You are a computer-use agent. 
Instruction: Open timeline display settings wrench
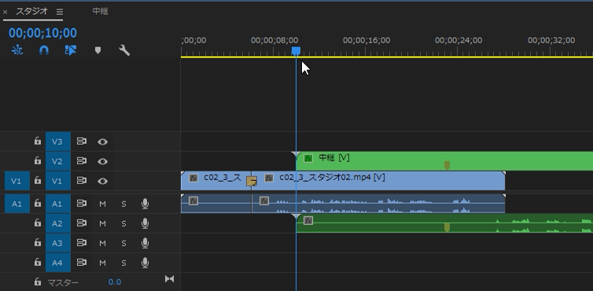click(x=124, y=50)
